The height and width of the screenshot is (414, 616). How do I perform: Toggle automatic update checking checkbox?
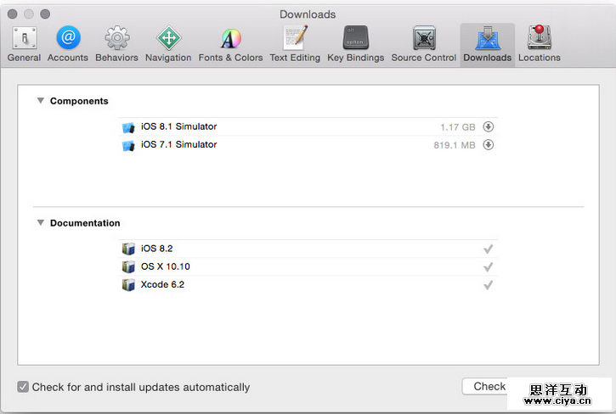click(x=23, y=387)
